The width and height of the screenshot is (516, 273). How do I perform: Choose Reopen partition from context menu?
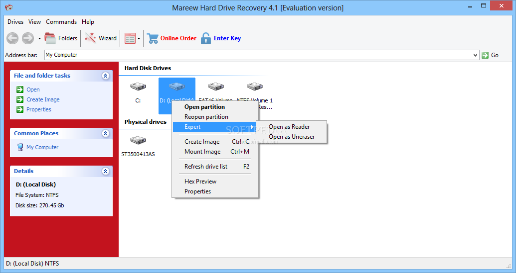pos(215,117)
